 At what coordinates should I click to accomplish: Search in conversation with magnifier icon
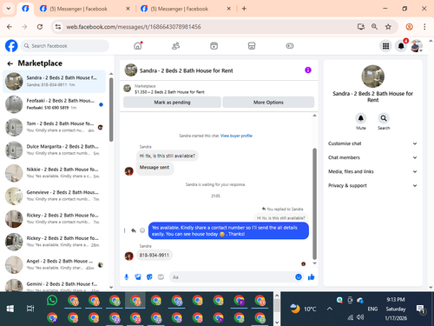point(384,118)
